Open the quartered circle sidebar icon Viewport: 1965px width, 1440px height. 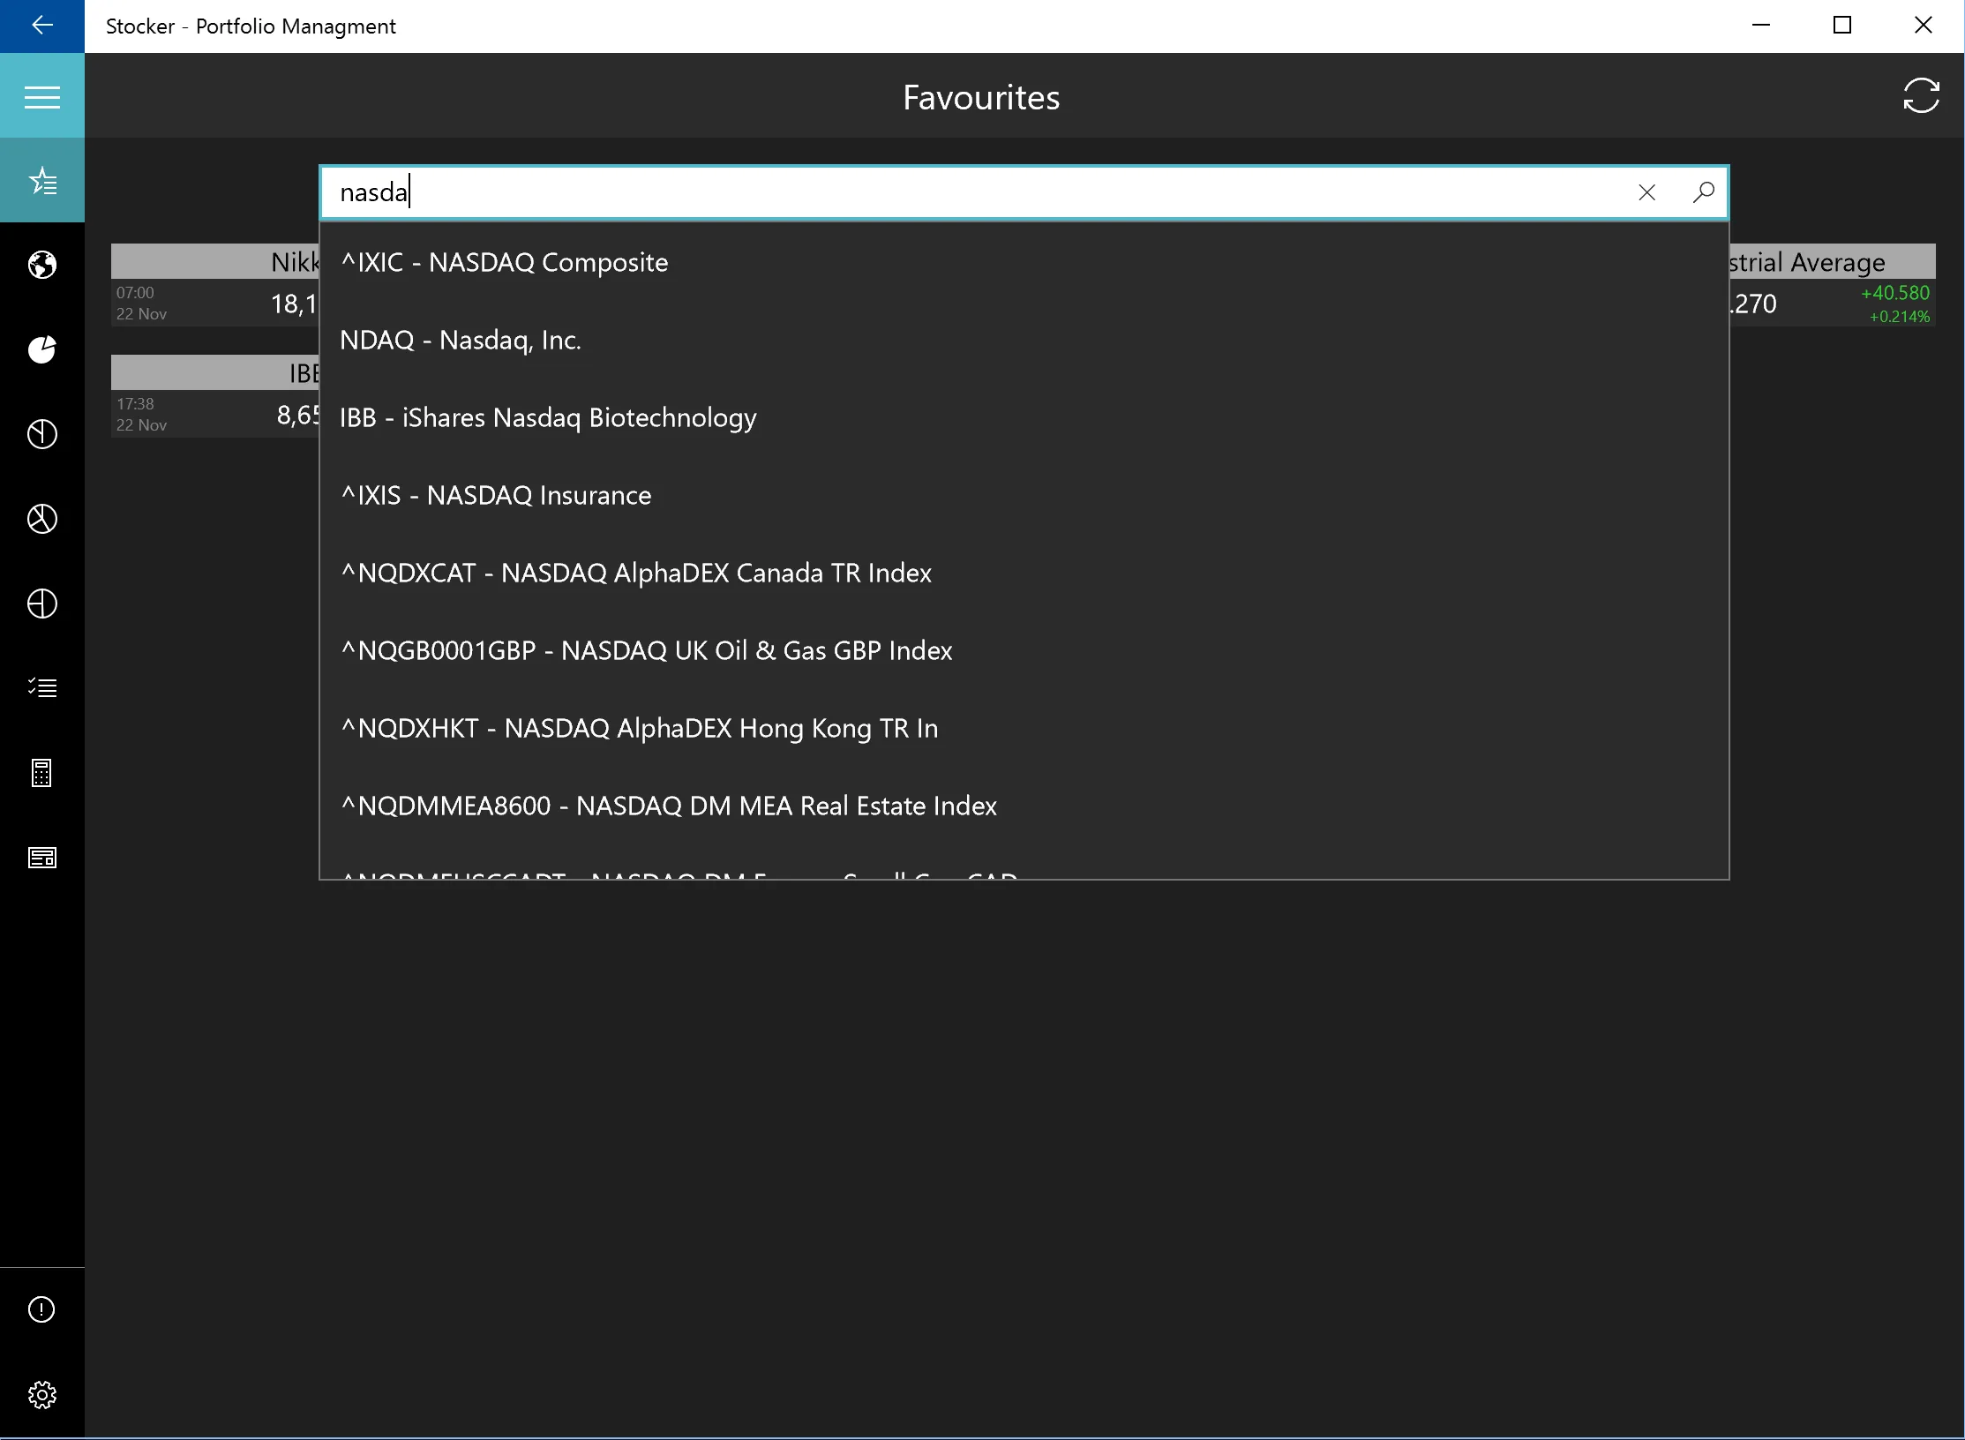tap(41, 604)
